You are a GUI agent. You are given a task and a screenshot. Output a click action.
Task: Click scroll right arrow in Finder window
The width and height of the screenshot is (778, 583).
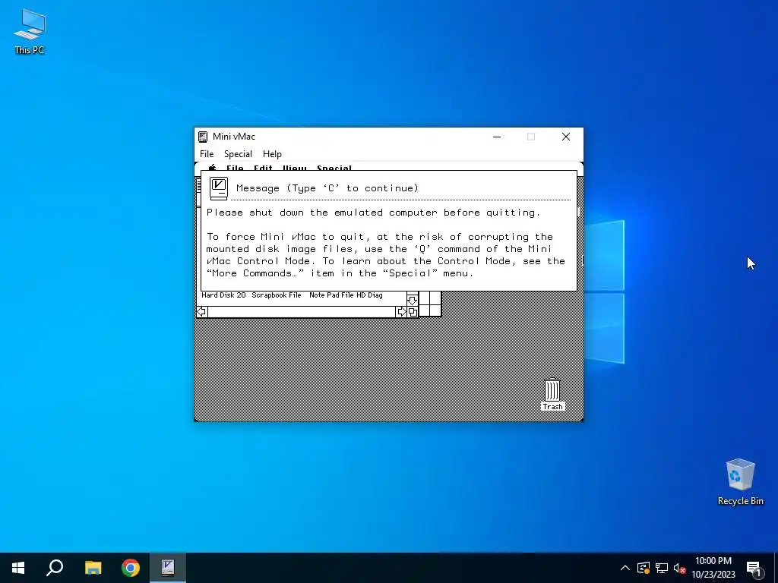point(401,312)
